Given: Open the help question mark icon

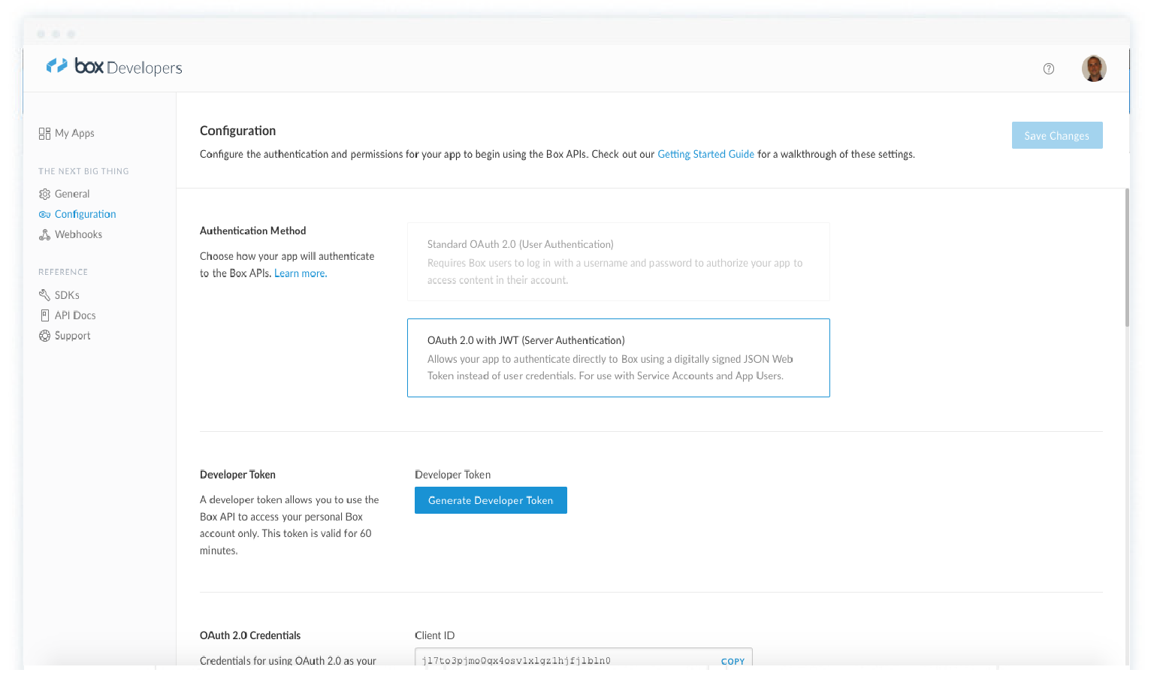Looking at the screenshot, I should 1049,69.
